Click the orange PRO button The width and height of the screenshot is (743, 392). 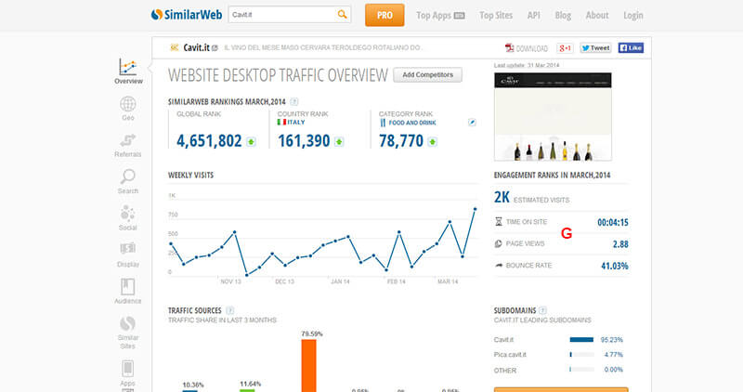click(385, 15)
